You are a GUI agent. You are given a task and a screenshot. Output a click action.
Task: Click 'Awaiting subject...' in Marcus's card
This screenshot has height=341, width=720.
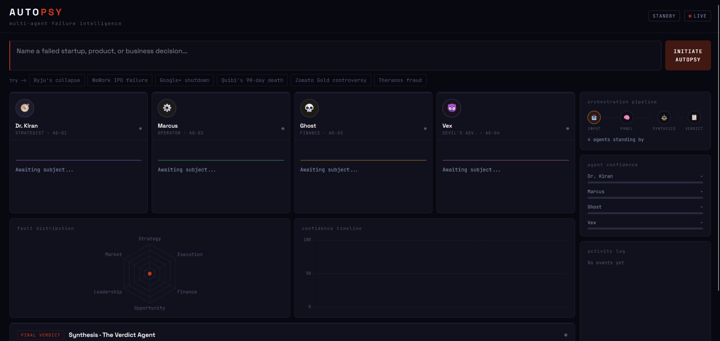[x=186, y=170]
